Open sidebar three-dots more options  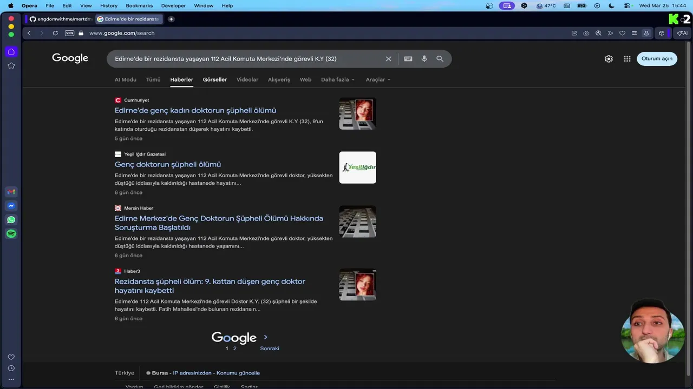tap(11, 379)
